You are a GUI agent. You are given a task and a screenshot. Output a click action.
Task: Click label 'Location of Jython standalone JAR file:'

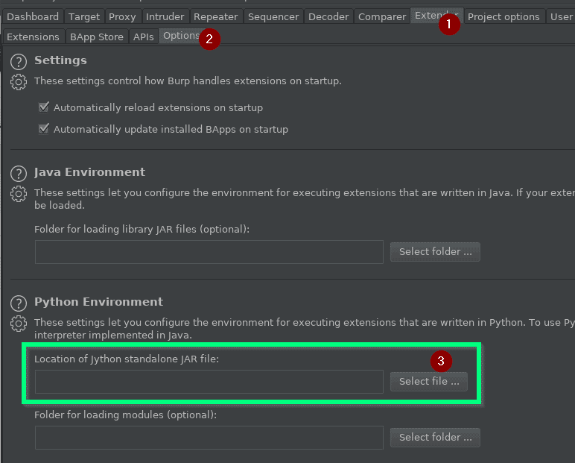(127, 359)
